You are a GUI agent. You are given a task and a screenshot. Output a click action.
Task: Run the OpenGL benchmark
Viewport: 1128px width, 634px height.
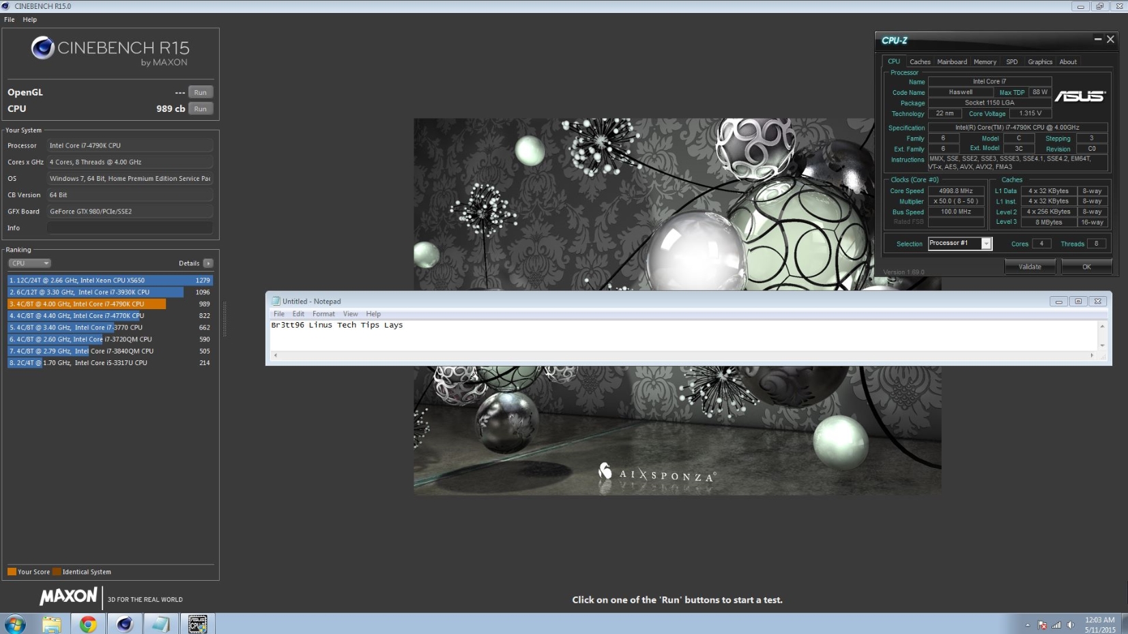pyautogui.click(x=201, y=92)
